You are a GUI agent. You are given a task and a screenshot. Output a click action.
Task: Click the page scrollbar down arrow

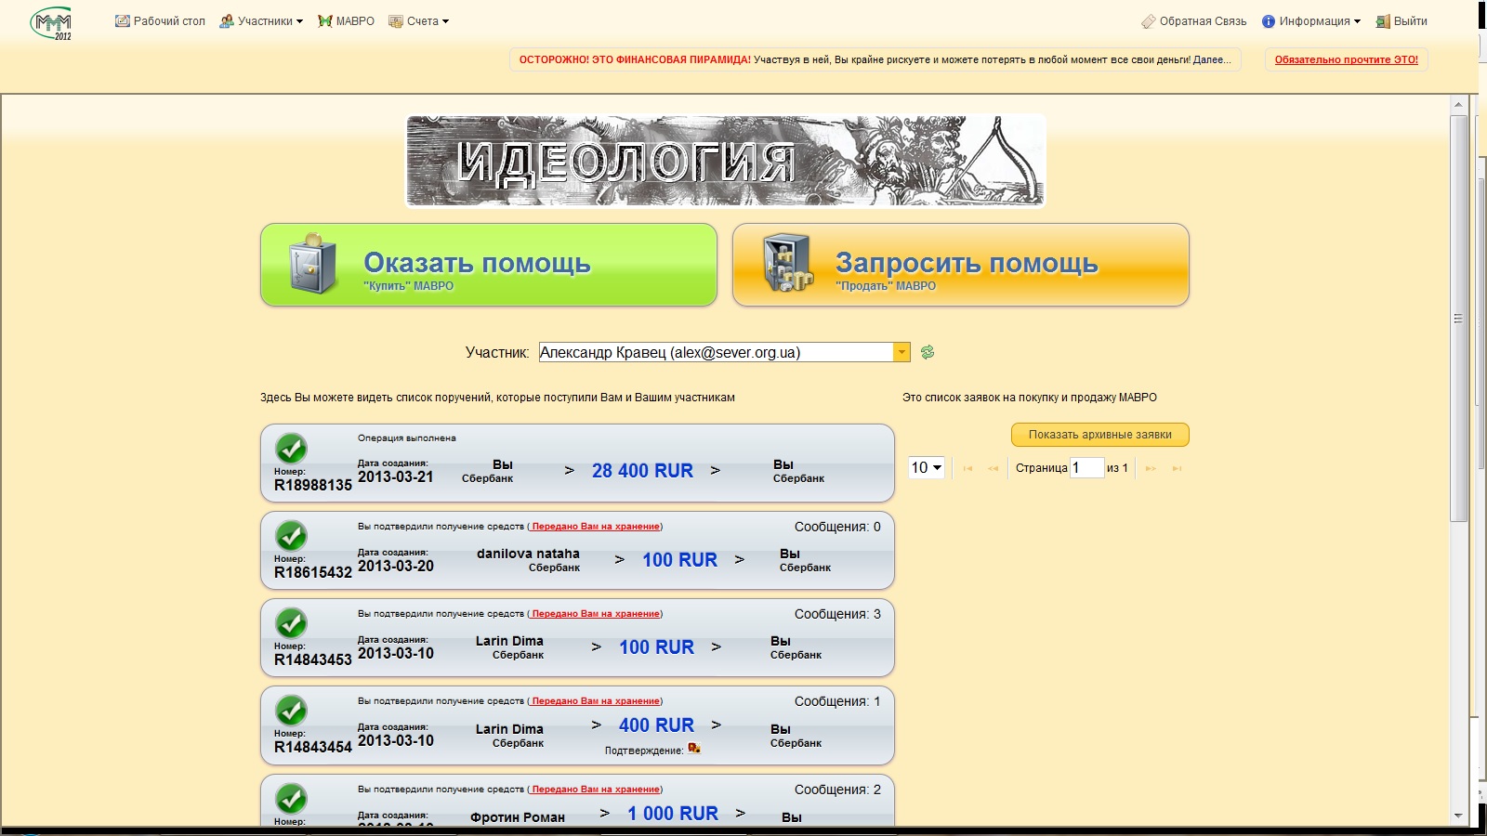1458,816
